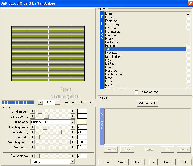The height and width of the screenshot is (166, 193).
Task: Decrease Wire offset with left arrow
Action: (32, 147)
